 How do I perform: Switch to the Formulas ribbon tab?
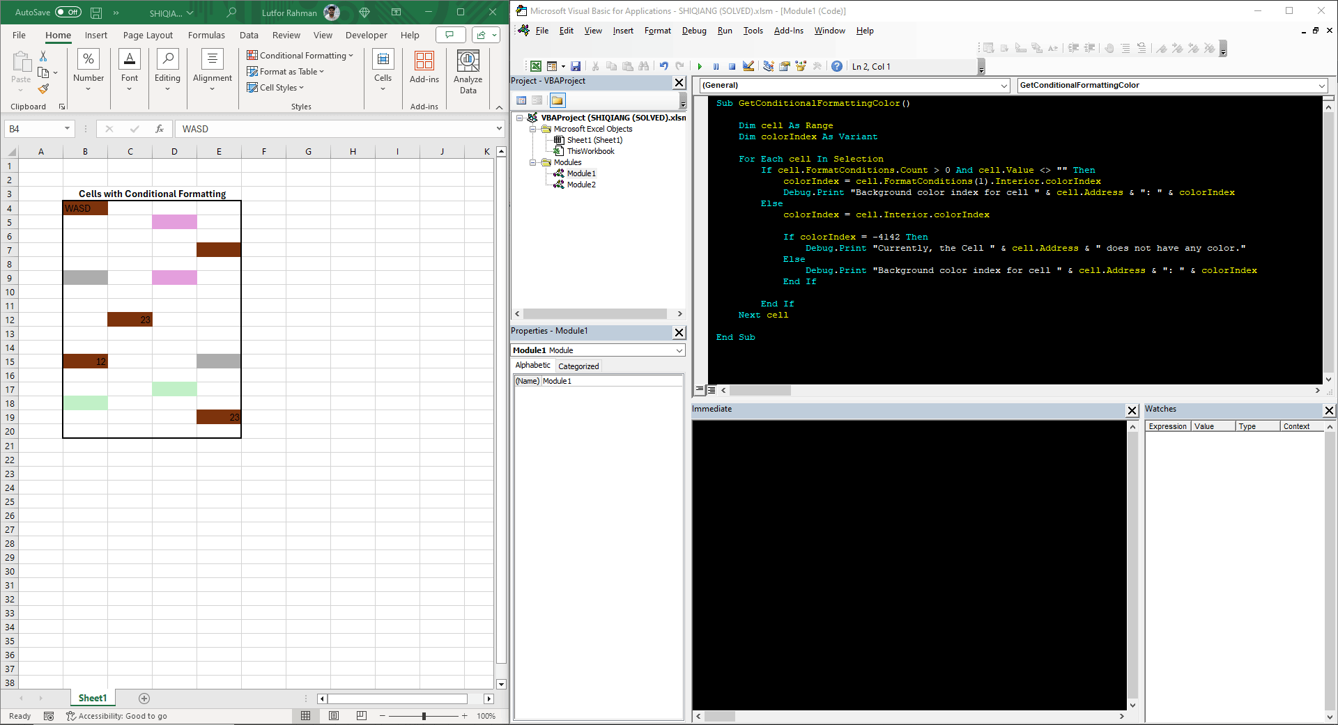(x=206, y=36)
